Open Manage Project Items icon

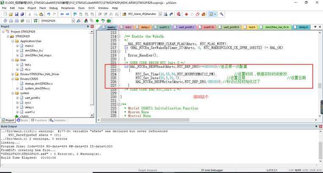86,21
